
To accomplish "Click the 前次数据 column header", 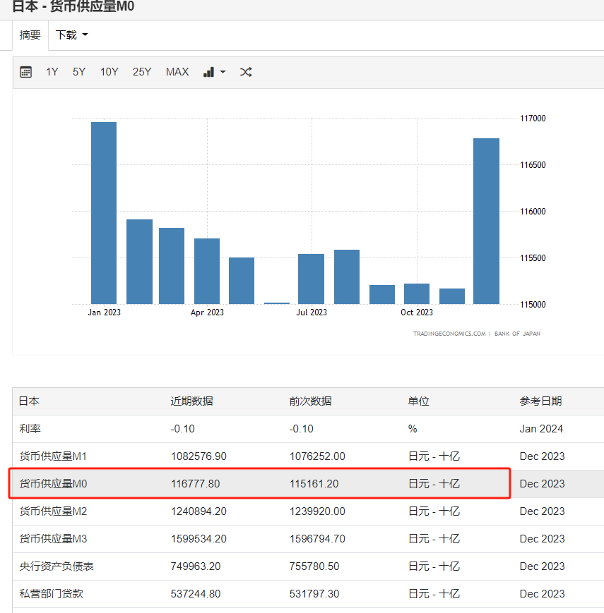I will (310, 401).
